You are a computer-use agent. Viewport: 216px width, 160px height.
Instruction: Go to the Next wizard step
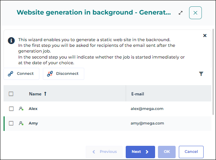(140, 152)
